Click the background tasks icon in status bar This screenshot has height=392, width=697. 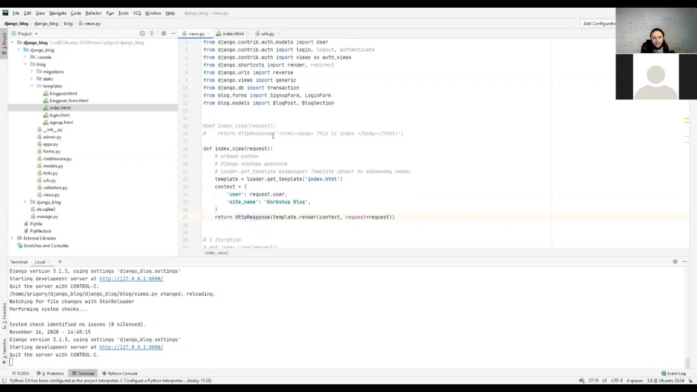(x=582, y=381)
